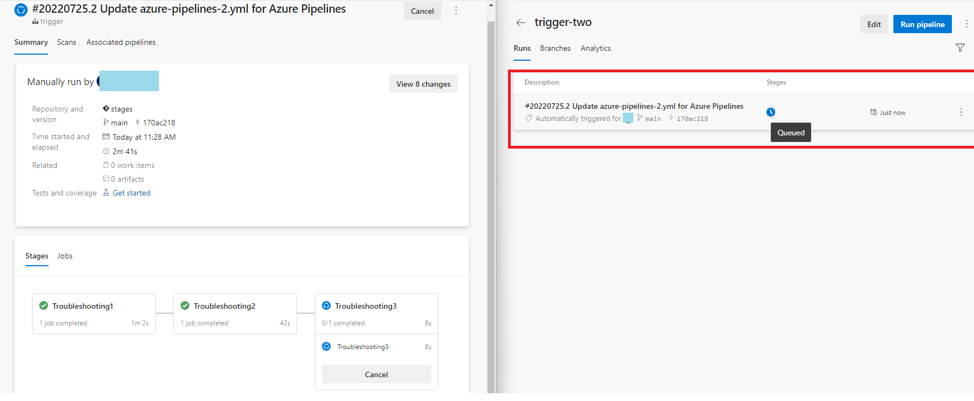Open the Associated pipelines tab
Image resolution: width=974 pixels, height=401 pixels.
[x=121, y=43]
